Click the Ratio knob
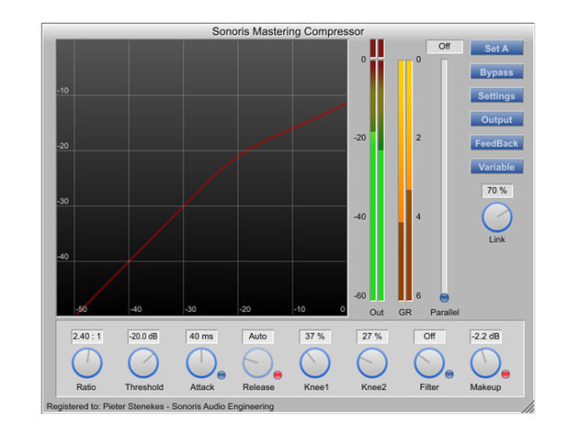This screenshot has width=579, height=434. tap(86, 362)
